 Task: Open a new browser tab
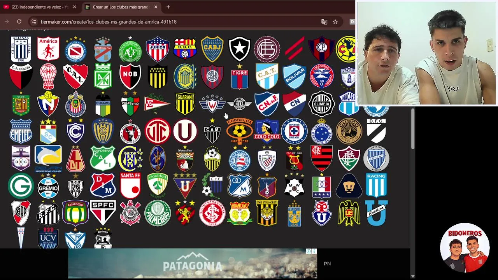click(168, 7)
